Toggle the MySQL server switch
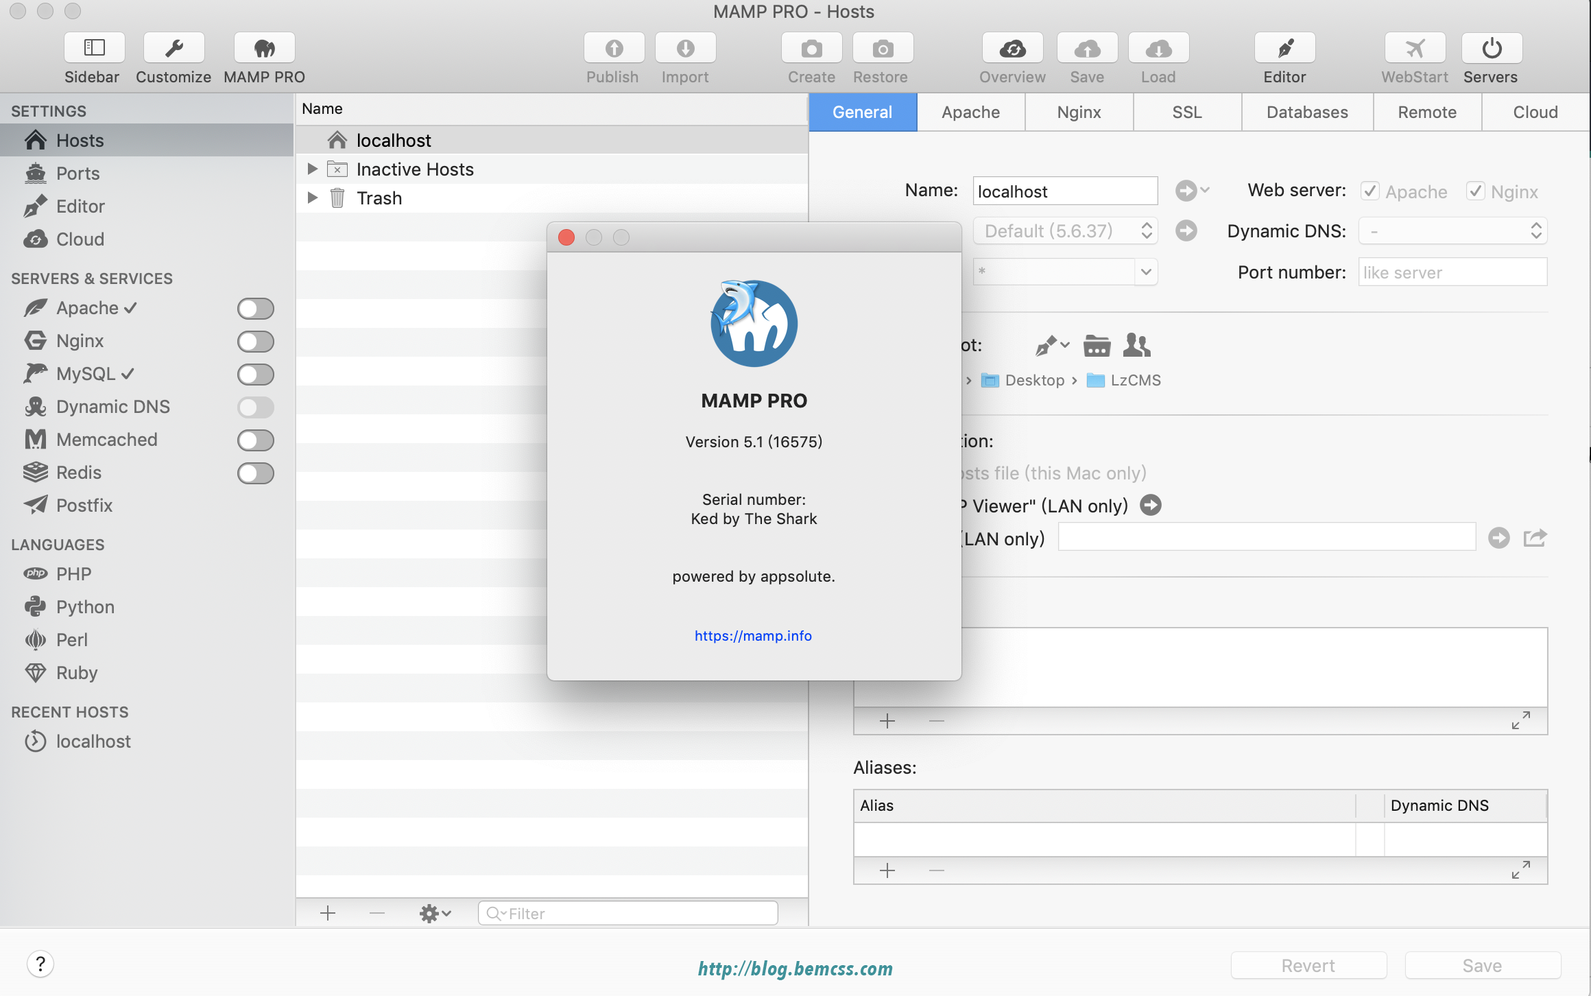 256,375
